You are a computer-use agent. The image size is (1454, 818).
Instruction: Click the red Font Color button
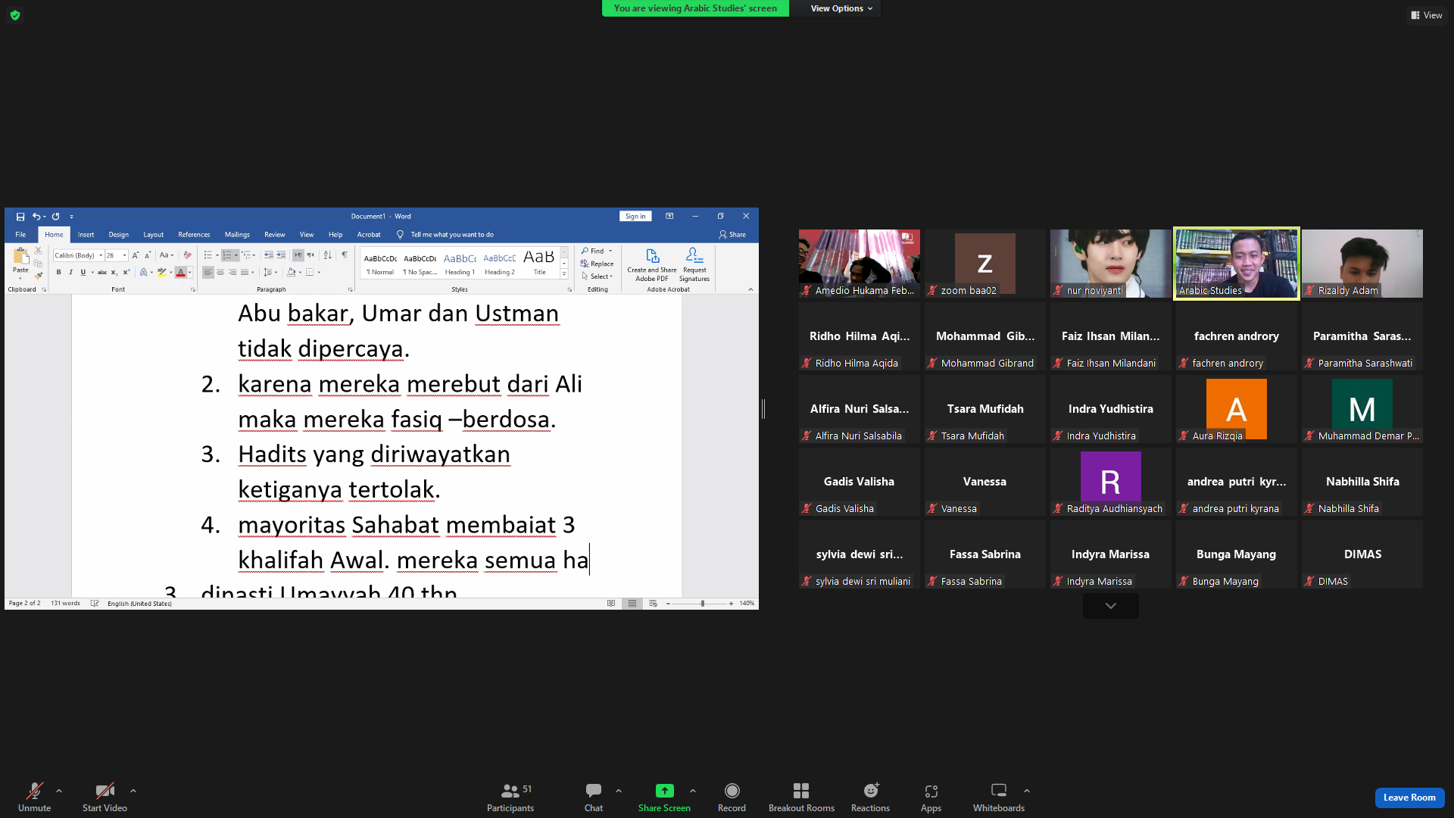(180, 273)
